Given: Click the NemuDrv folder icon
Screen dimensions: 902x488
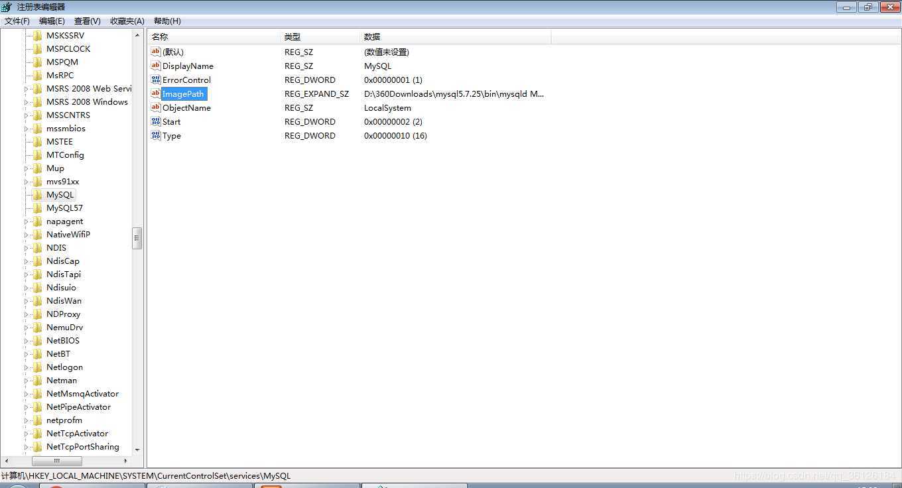Looking at the screenshot, I should 38,328.
